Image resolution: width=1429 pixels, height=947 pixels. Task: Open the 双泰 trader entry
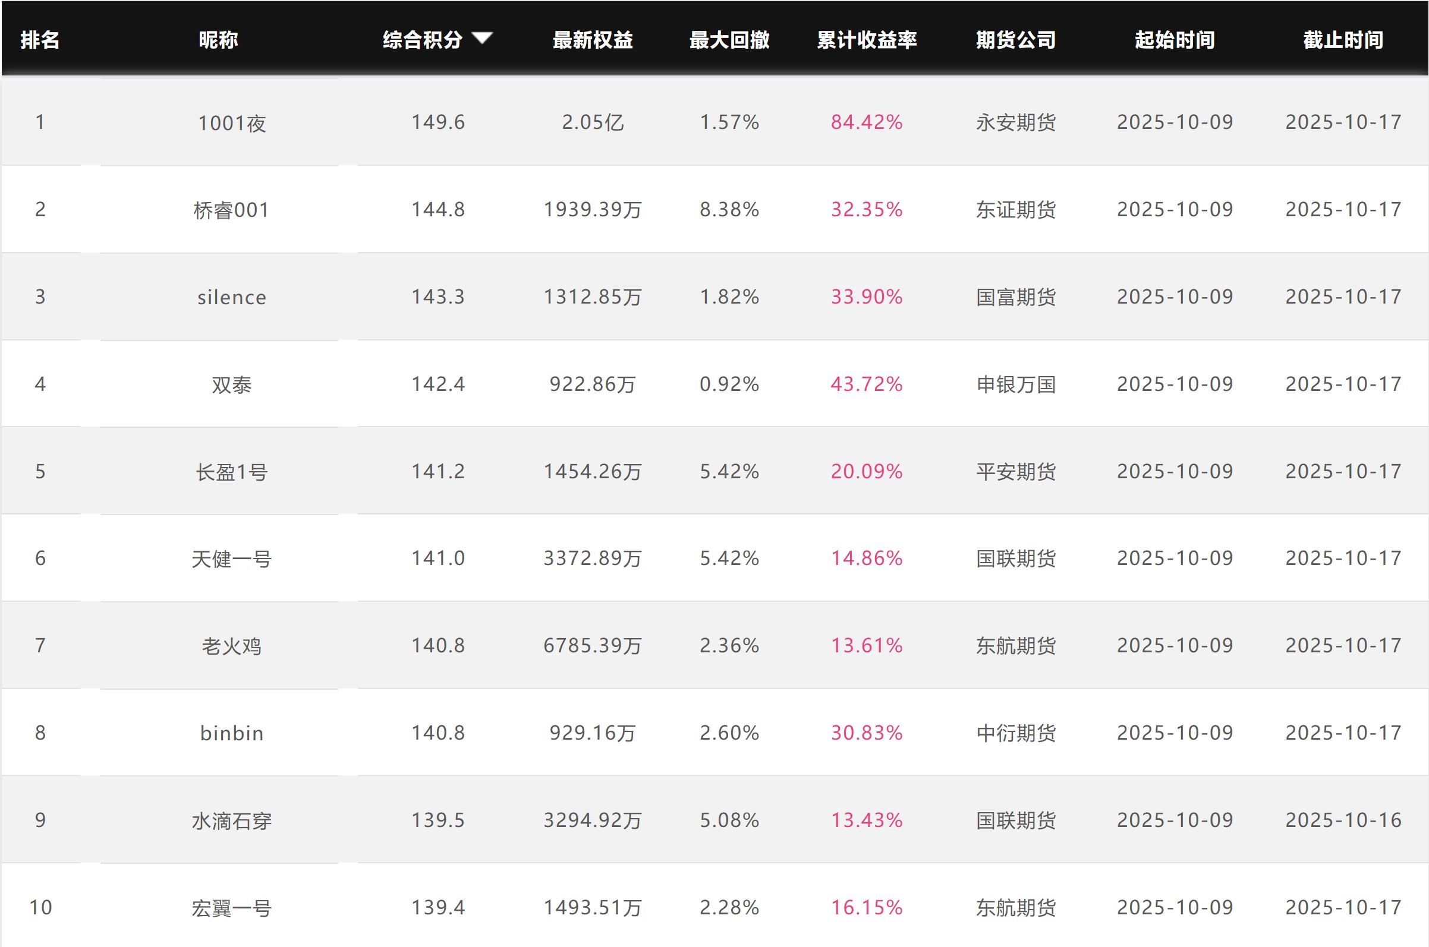coord(231,385)
